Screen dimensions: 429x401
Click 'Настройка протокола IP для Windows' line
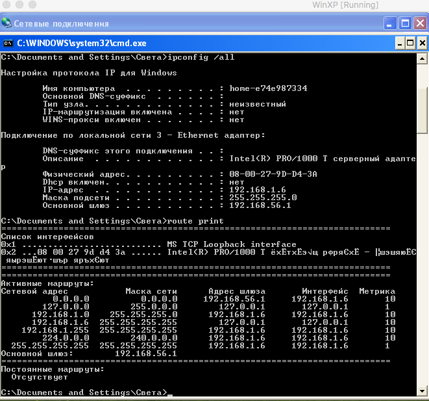click(x=89, y=73)
